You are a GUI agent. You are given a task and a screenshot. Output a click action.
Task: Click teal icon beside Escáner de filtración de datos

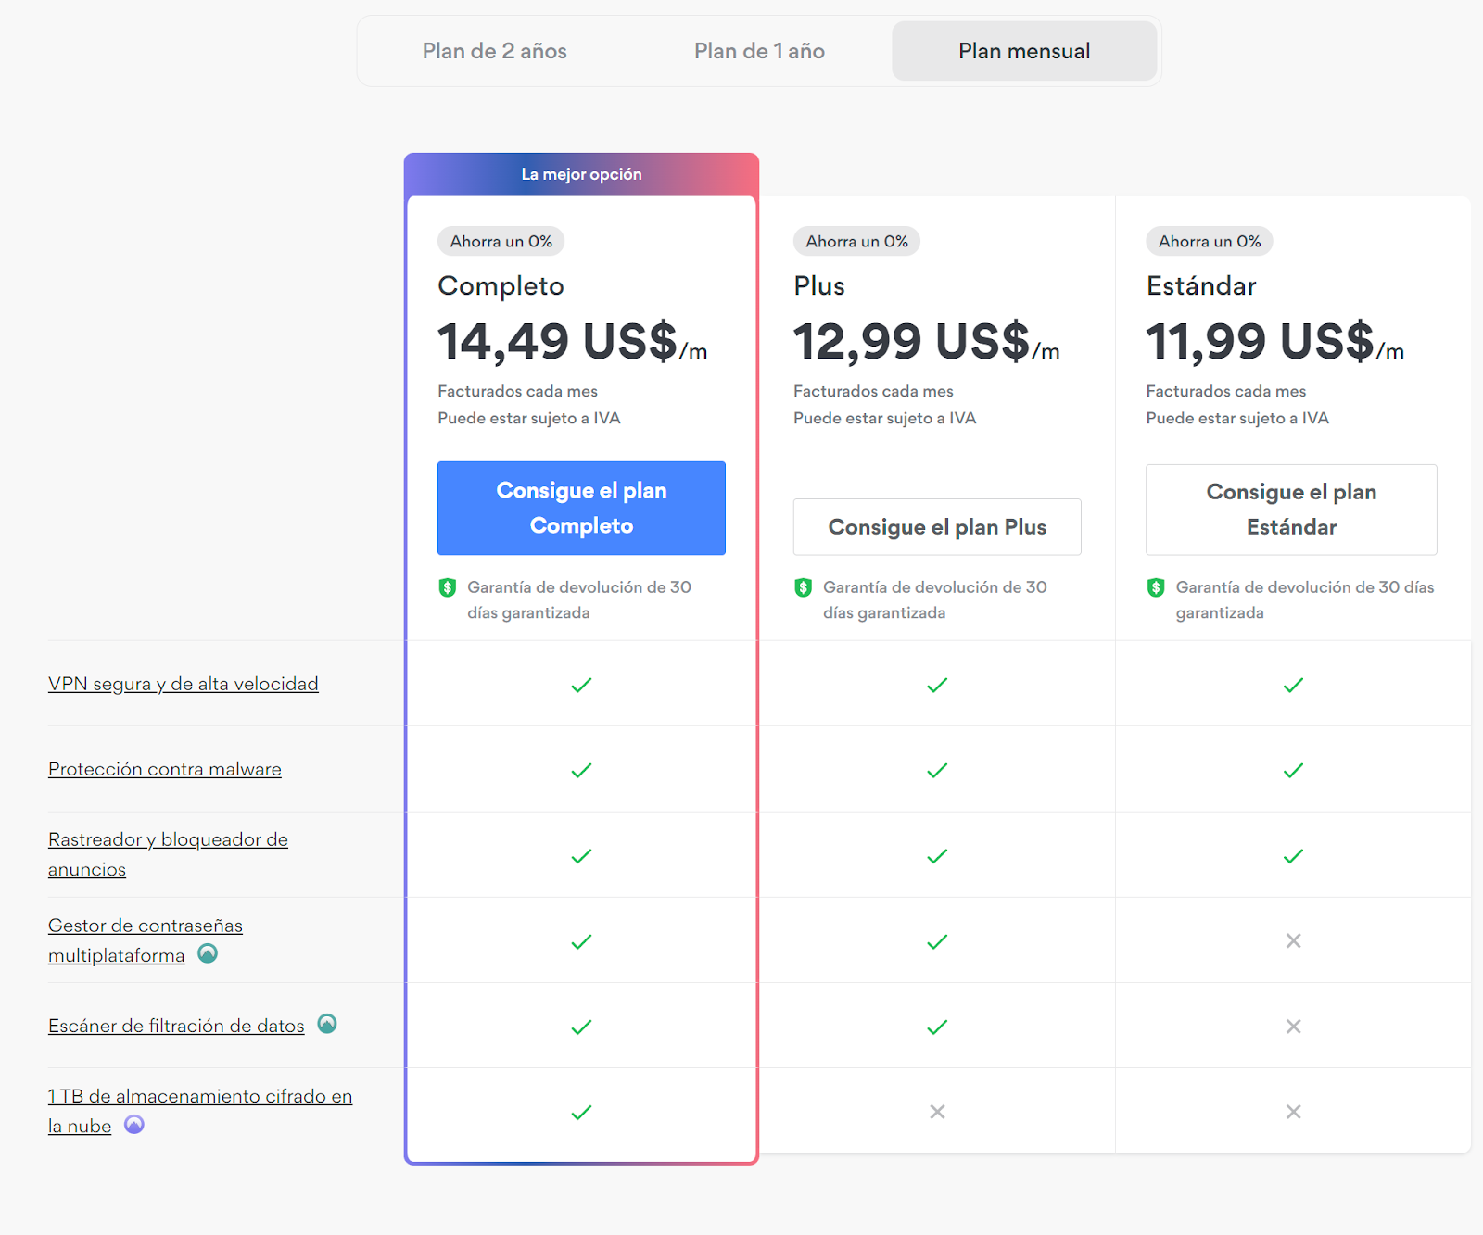327,1024
